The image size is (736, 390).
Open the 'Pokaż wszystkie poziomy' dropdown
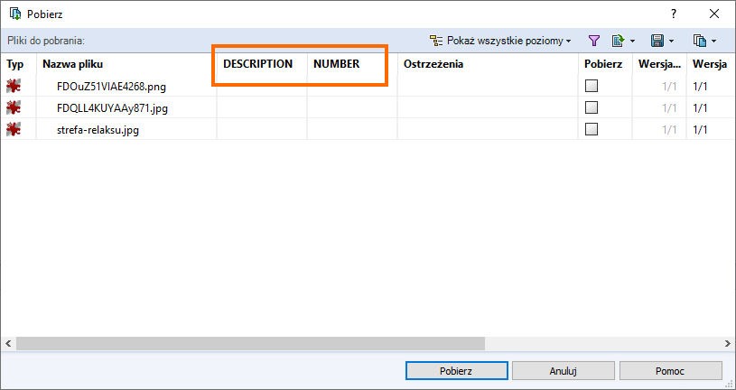(501, 41)
